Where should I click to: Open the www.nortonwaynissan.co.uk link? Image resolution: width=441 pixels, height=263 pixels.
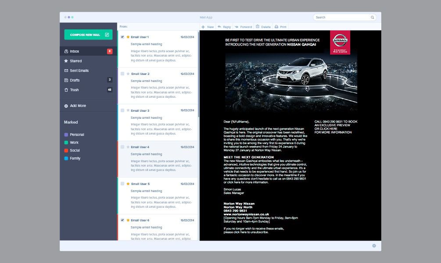(246, 214)
